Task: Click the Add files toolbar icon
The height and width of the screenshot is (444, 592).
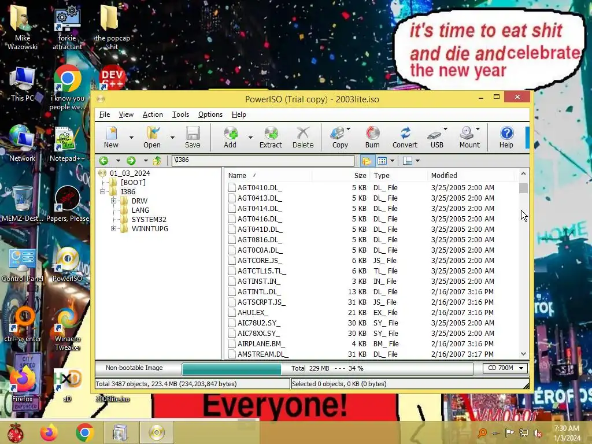Action: pyautogui.click(x=230, y=138)
